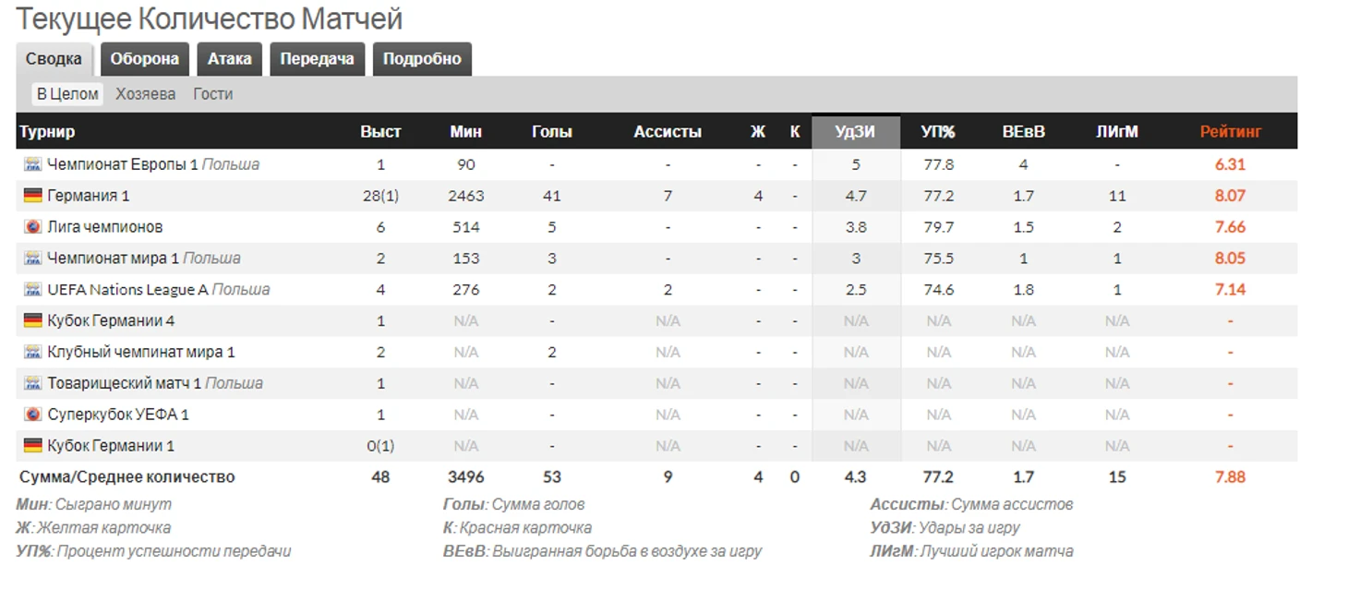
Task: Sort by the Голы column header
Action: [x=551, y=132]
